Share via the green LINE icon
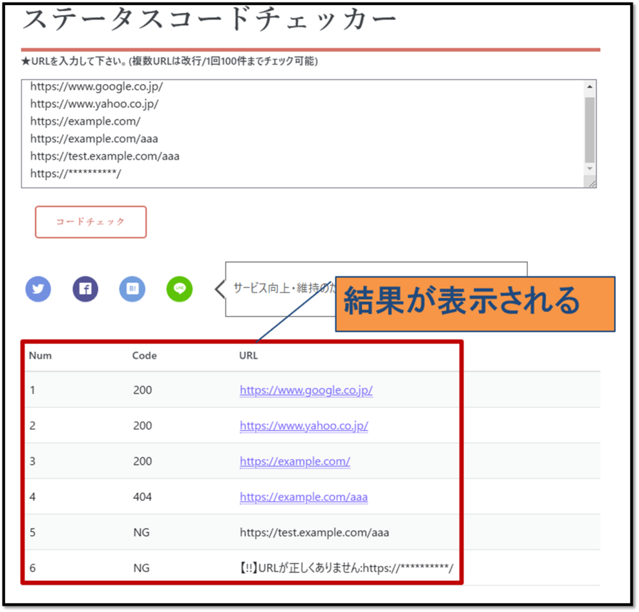 pos(180,289)
